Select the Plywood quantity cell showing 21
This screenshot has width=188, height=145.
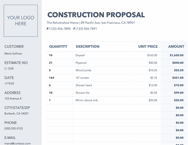coord(51,63)
